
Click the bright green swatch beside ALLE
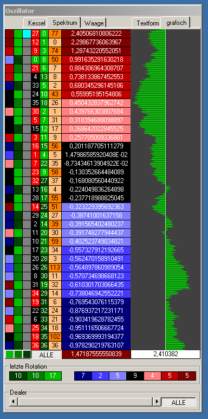(x=9, y=355)
